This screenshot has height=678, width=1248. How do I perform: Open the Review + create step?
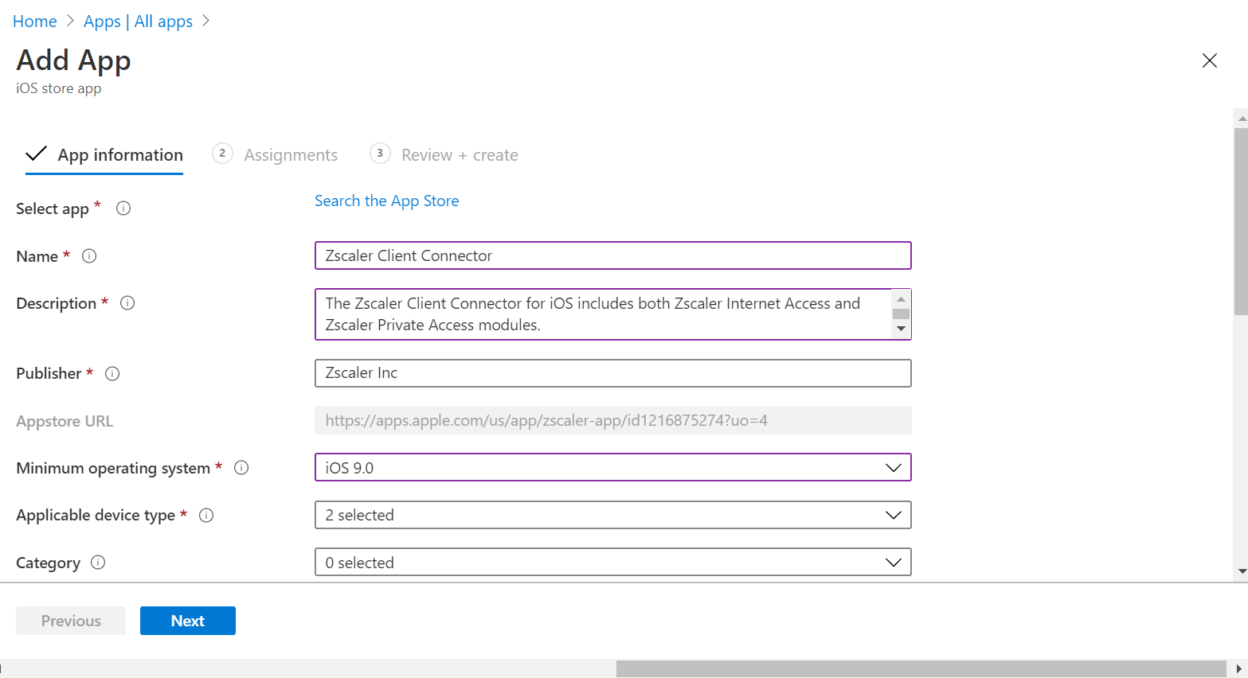(x=460, y=154)
